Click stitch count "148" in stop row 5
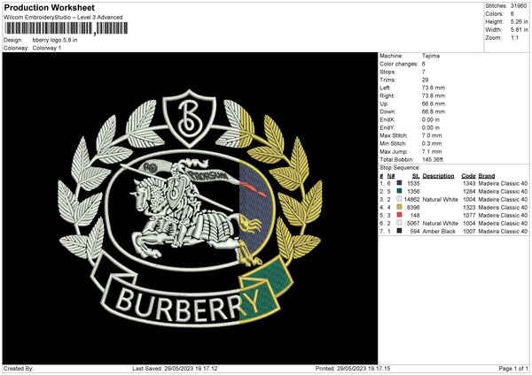The image size is (532, 375). (x=415, y=216)
